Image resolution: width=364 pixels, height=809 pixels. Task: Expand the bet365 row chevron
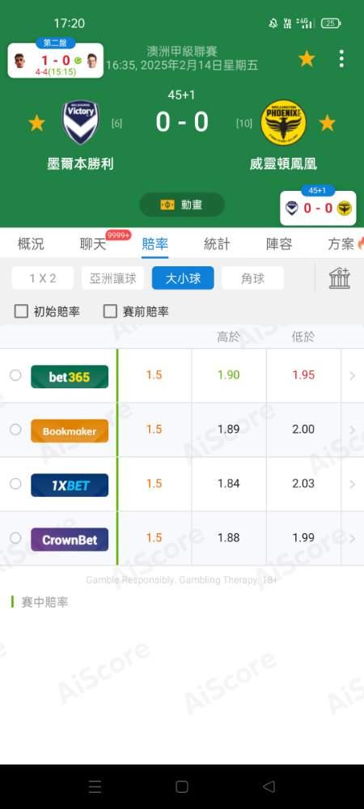pos(353,375)
